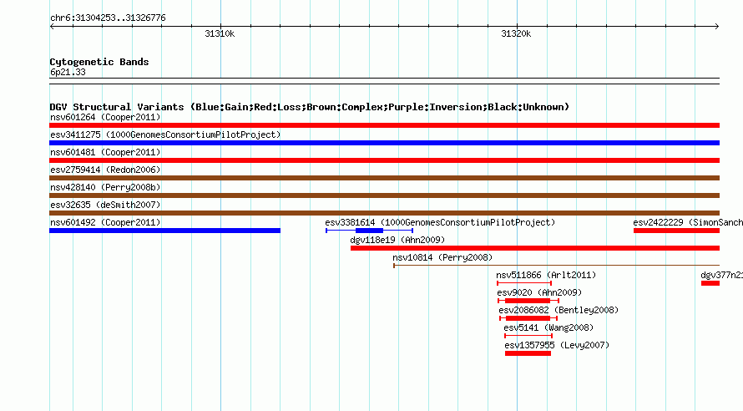Click the left arrow of the ruler
This screenshot has width=743, height=411.
click(52, 27)
